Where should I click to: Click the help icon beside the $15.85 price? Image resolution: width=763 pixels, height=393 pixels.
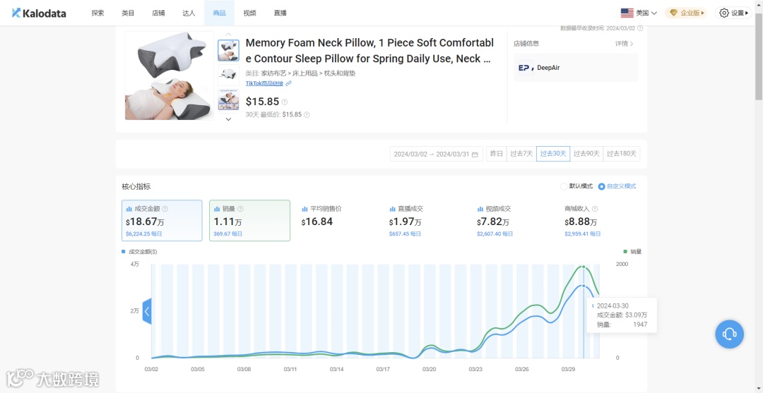pos(285,102)
